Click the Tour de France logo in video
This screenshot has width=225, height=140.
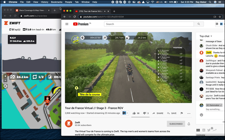click(x=75, y=39)
